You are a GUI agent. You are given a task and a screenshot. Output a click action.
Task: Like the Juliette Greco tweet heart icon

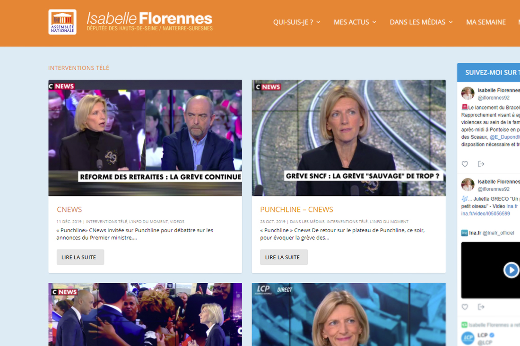(x=465, y=307)
